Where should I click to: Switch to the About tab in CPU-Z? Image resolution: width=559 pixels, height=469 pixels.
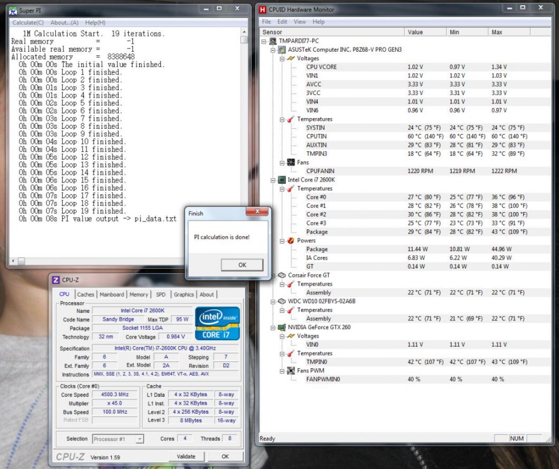[x=207, y=294]
